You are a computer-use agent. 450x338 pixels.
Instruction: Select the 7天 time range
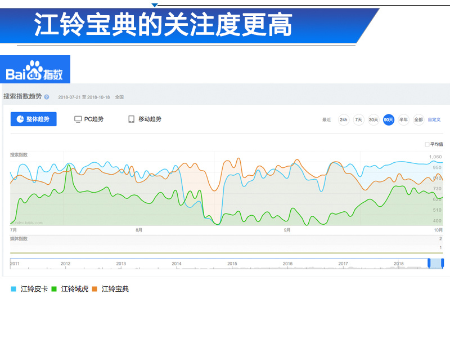pyautogui.click(x=358, y=119)
